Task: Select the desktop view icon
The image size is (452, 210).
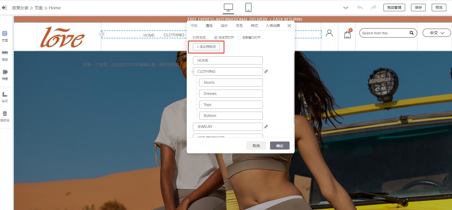Action: pyautogui.click(x=228, y=8)
